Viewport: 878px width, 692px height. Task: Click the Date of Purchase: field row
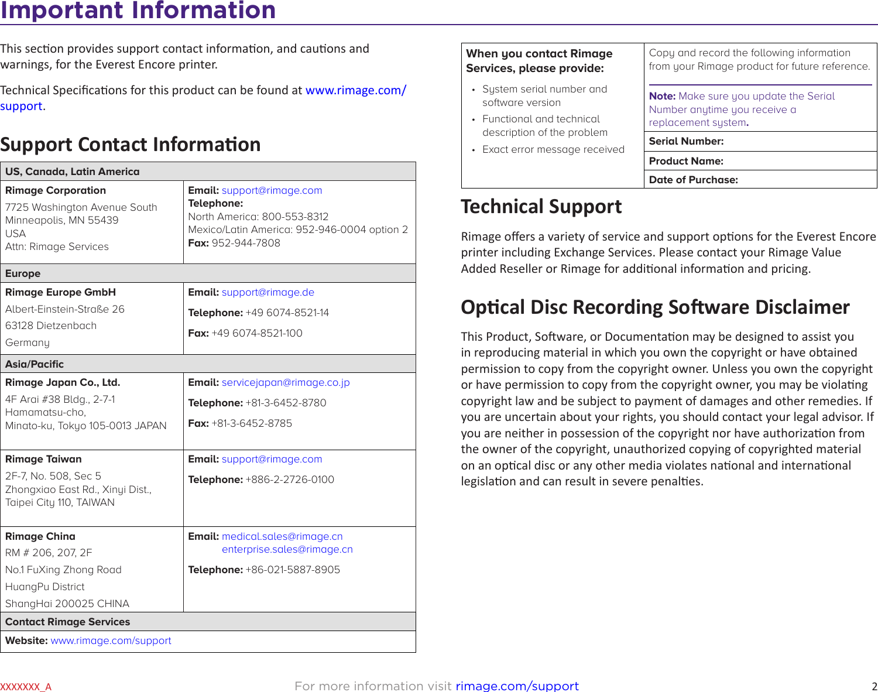[760, 180]
